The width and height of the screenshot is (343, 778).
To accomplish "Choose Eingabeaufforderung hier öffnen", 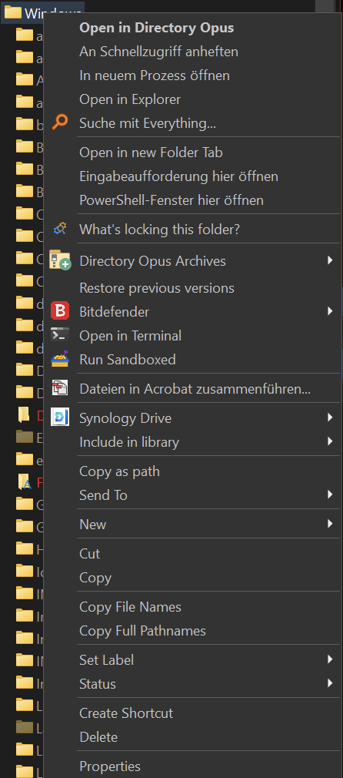I will coord(178,176).
